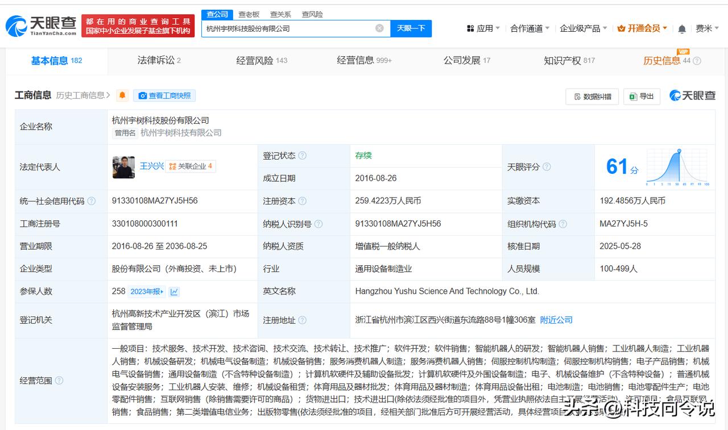The height and width of the screenshot is (430, 728).
Task: Open the 合作通道 dropdown
Action: [530, 28]
